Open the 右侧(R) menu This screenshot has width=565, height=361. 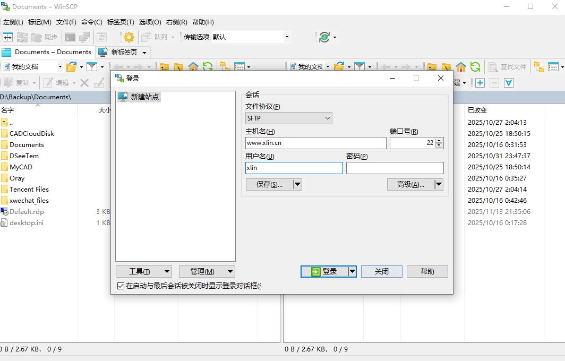(176, 22)
